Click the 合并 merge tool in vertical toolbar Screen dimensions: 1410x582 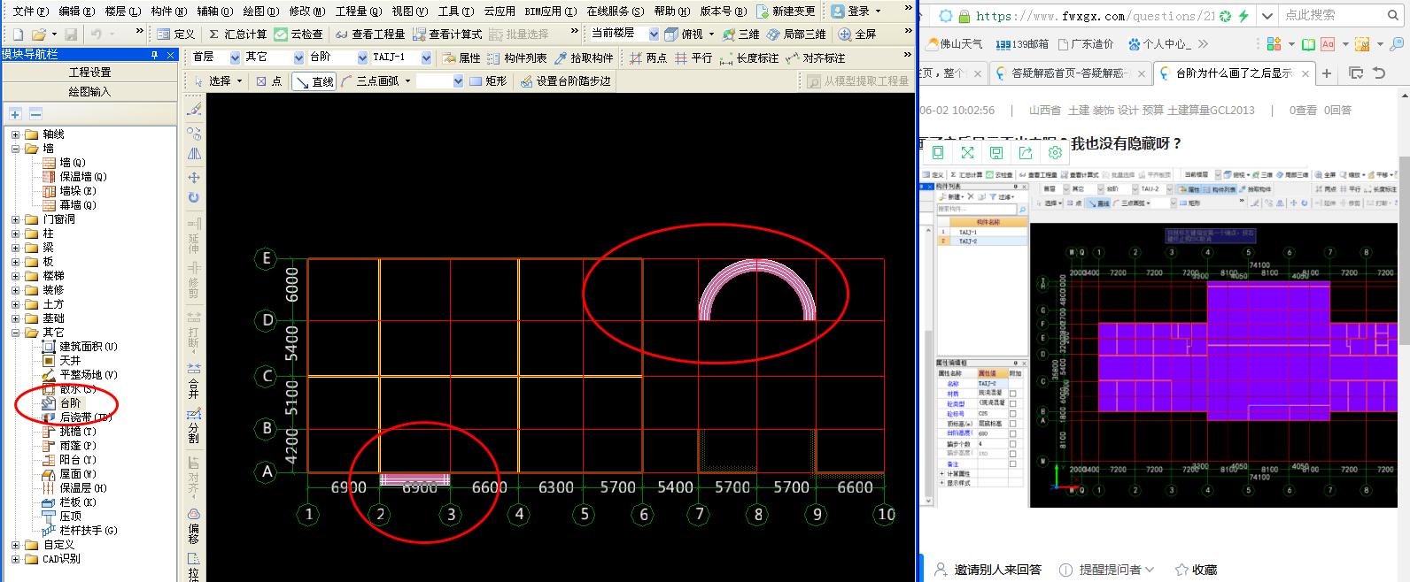coord(194,380)
